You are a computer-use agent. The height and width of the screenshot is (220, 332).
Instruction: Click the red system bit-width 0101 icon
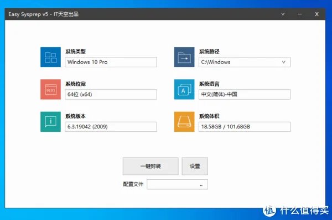tap(50, 89)
